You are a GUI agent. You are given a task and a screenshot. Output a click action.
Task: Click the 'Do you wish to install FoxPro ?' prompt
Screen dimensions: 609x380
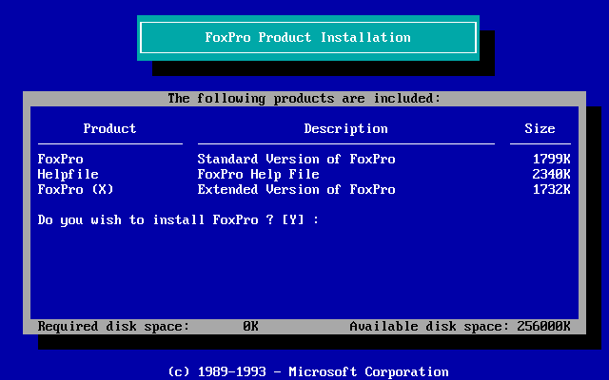coord(155,219)
